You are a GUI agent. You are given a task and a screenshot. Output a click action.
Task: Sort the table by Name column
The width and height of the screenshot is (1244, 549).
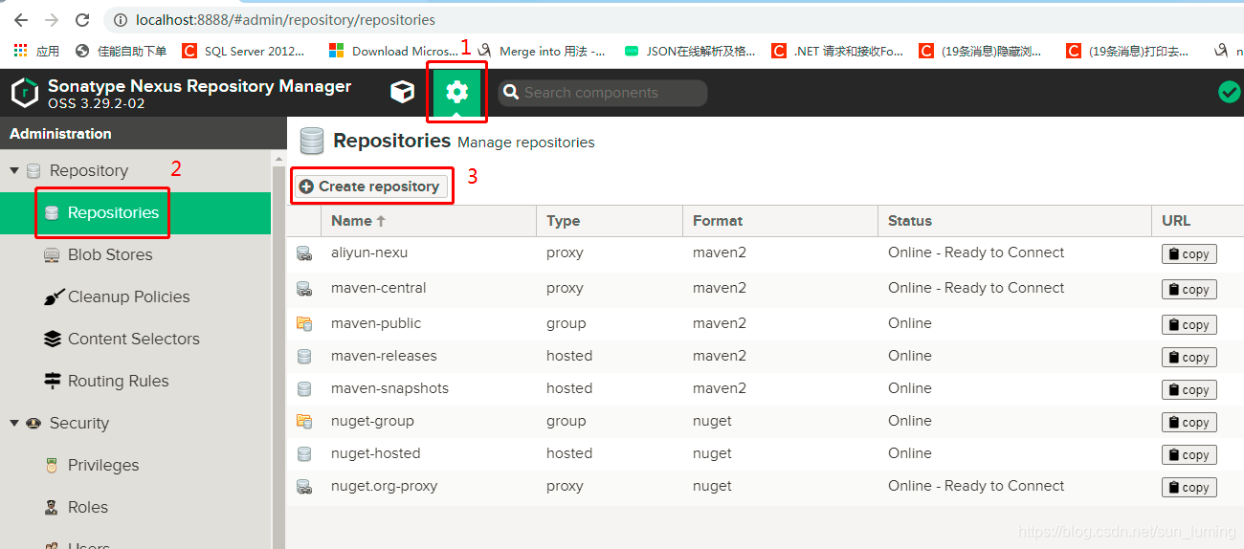429,221
